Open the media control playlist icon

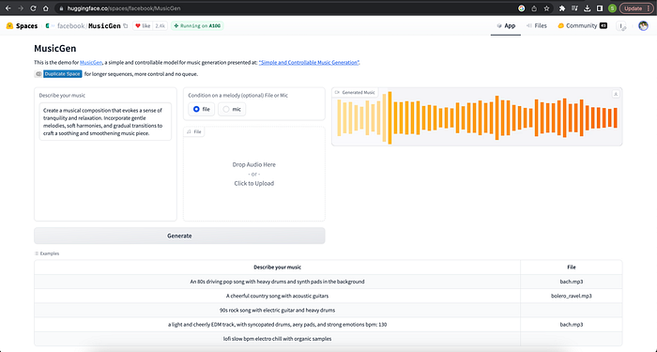tap(574, 8)
